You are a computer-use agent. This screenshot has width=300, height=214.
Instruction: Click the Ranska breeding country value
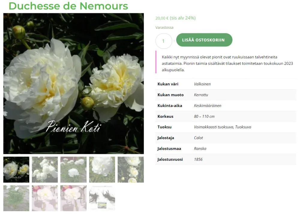(200, 148)
